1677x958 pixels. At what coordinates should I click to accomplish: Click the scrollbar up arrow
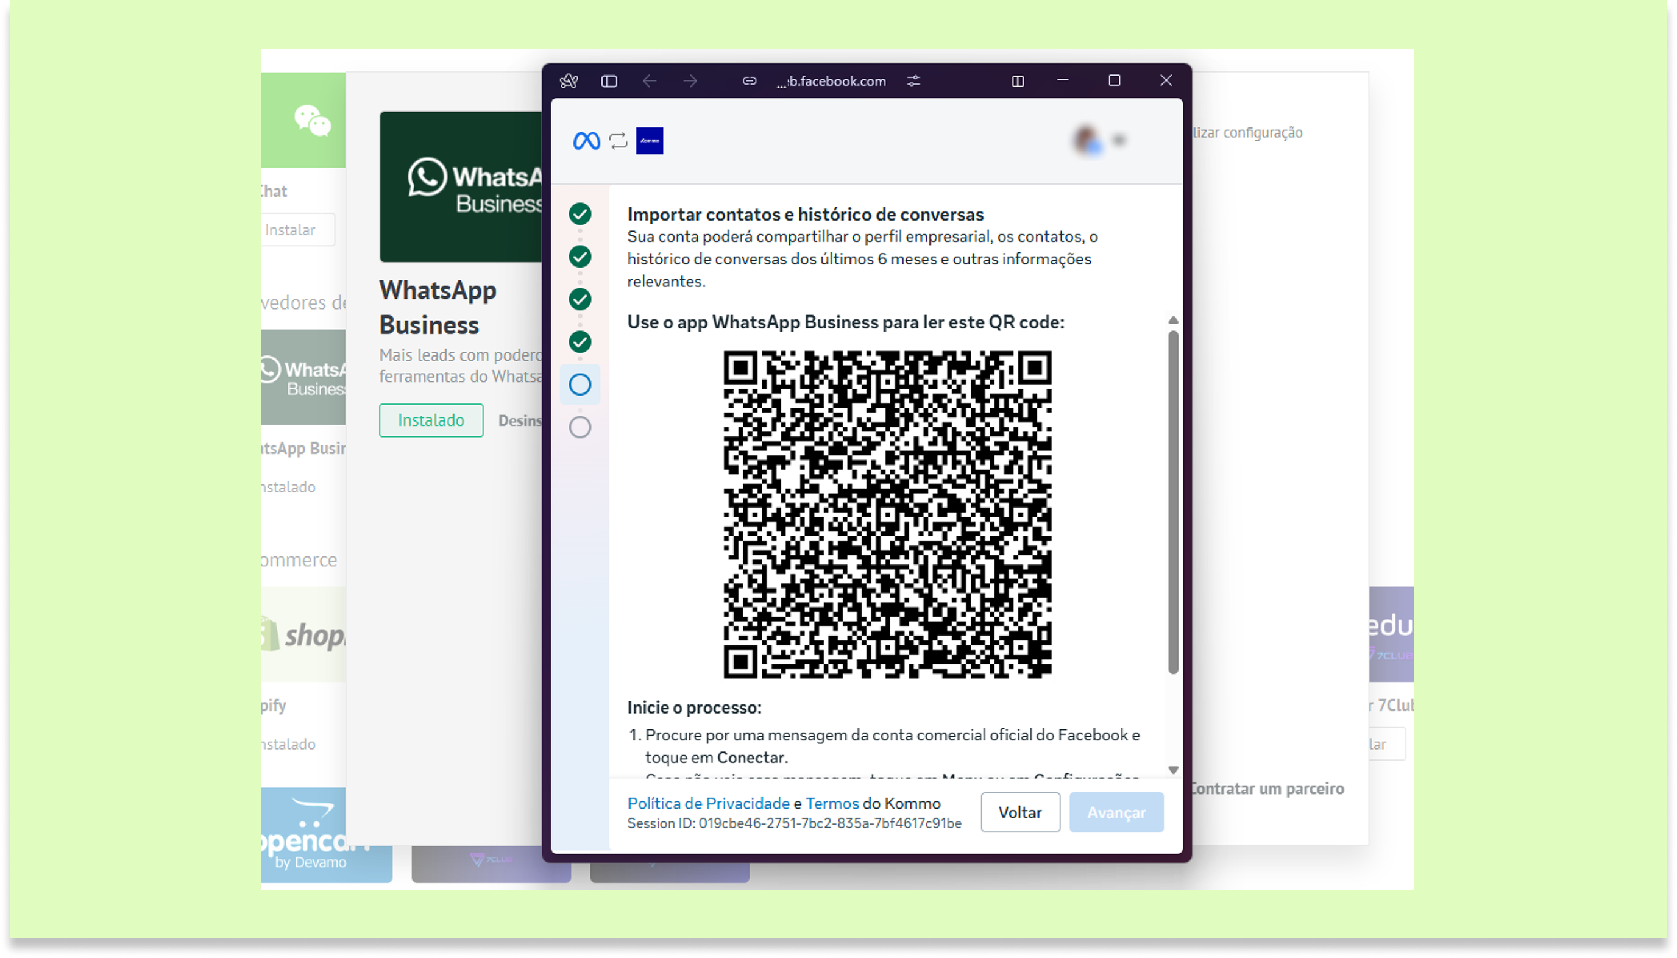(1172, 321)
